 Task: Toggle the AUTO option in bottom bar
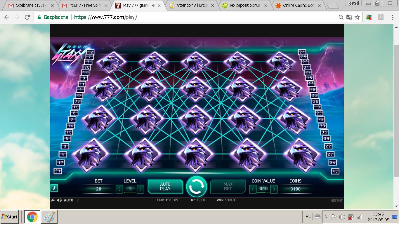(69, 200)
